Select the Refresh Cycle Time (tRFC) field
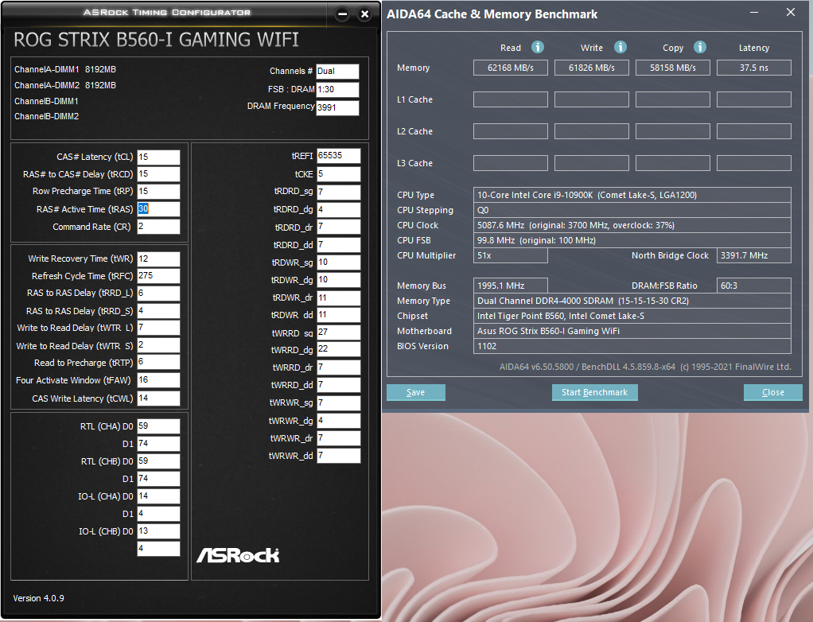Image resolution: width=813 pixels, height=622 pixels. click(x=158, y=276)
